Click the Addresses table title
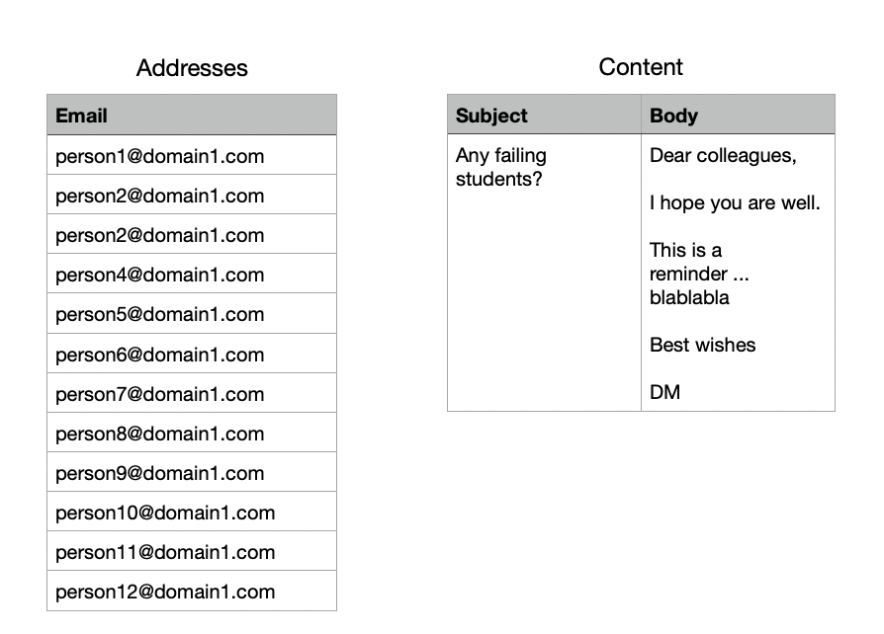The width and height of the screenshot is (884, 634). (x=192, y=68)
